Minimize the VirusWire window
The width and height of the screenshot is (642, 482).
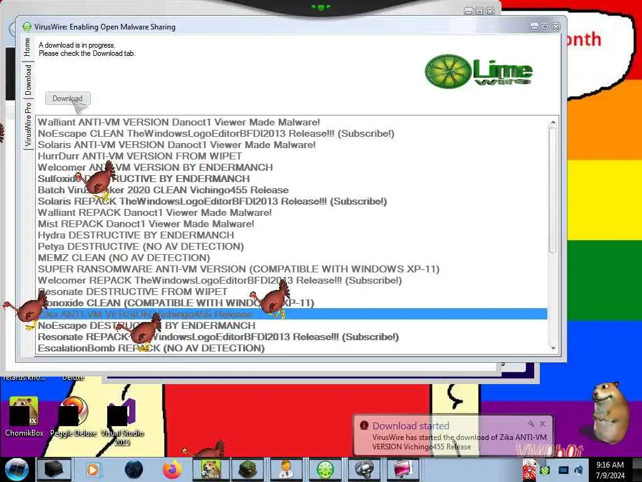[x=534, y=26]
